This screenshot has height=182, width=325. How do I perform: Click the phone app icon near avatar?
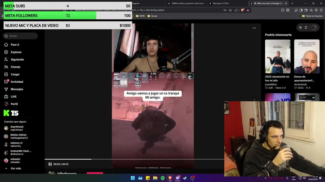(x=306, y=28)
